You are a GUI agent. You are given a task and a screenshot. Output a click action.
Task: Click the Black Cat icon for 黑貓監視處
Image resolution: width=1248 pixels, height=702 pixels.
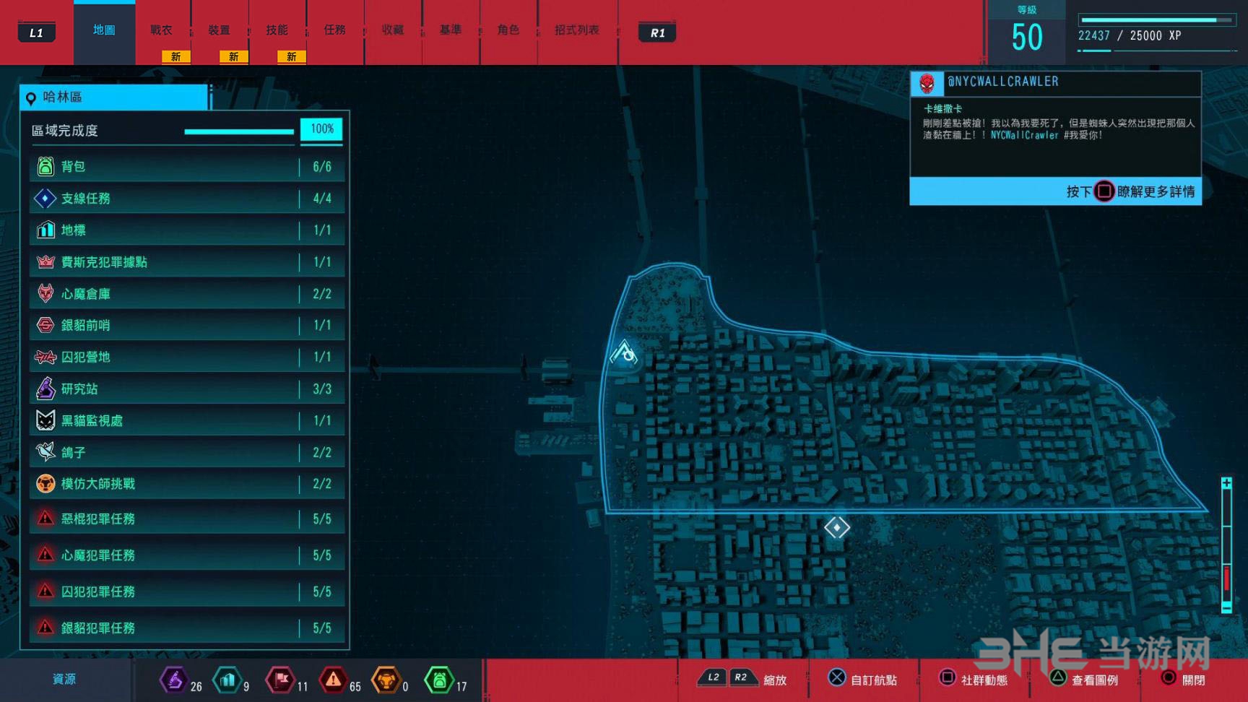click(x=45, y=420)
